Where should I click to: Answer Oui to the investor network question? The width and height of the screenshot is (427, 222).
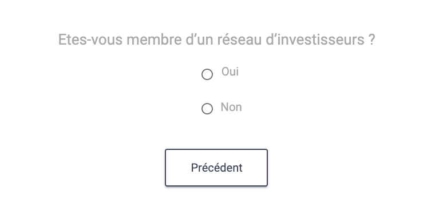[x=207, y=74]
